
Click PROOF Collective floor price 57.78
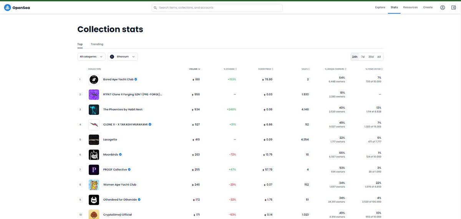[268, 169]
